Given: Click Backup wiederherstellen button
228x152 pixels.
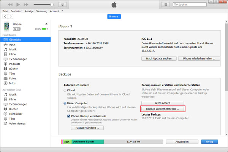Looking at the screenshot, I should [x=163, y=109].
